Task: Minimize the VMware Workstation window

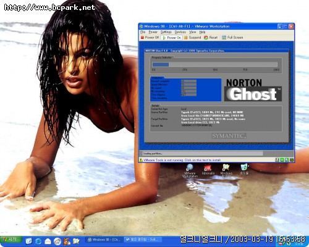Action: [x=280, y=27]
